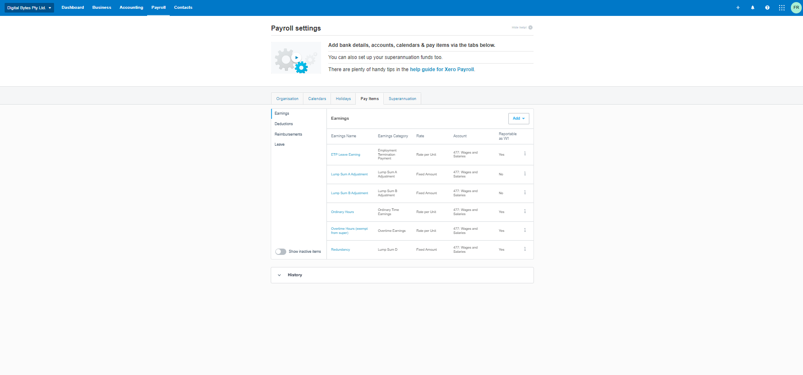Click the Lump Sum D category cell
This screenshot has width=803, height=375.
point(388,249)
